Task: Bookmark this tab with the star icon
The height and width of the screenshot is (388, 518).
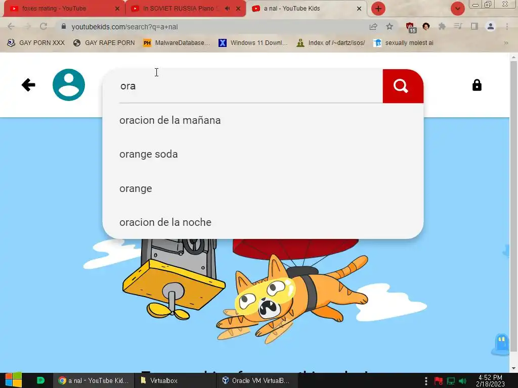Action: click(x=390, y=26)
